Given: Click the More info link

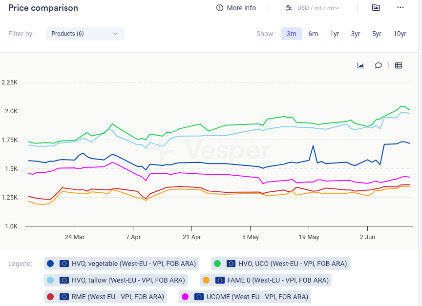Looking at the screenshot, I should click(x=241, y=8).
